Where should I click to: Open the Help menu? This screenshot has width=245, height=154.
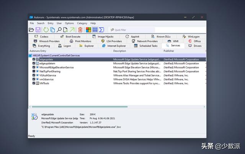tap(93, 23)
